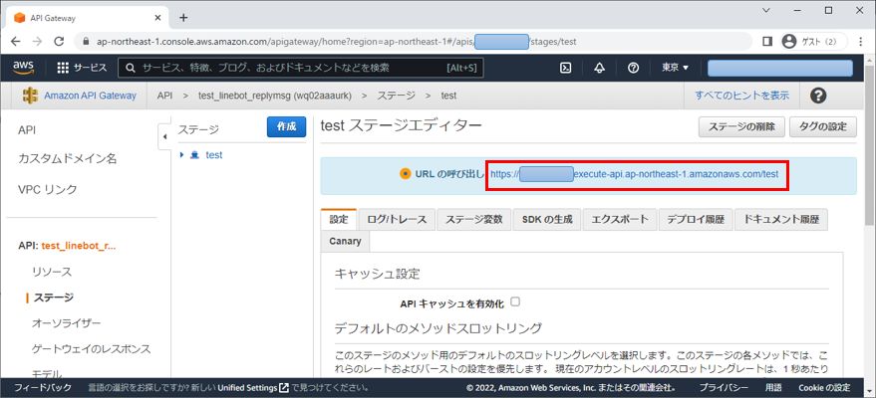This screenshot has height=398, width=876.
Task: Click the browser forward arrow
Action: pyautogui.click(x=37, y=41)
